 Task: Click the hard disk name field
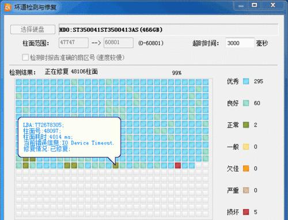[x=168, y=29]
